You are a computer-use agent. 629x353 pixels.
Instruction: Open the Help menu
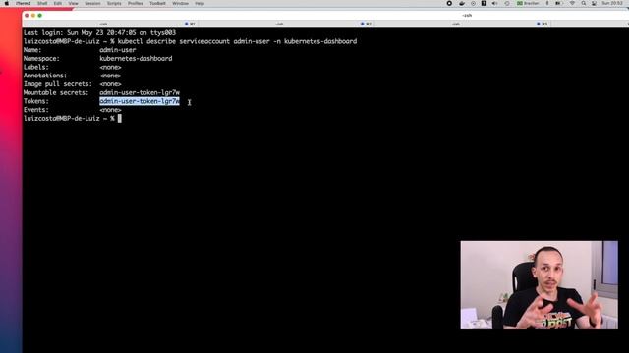tap(200, 3)
